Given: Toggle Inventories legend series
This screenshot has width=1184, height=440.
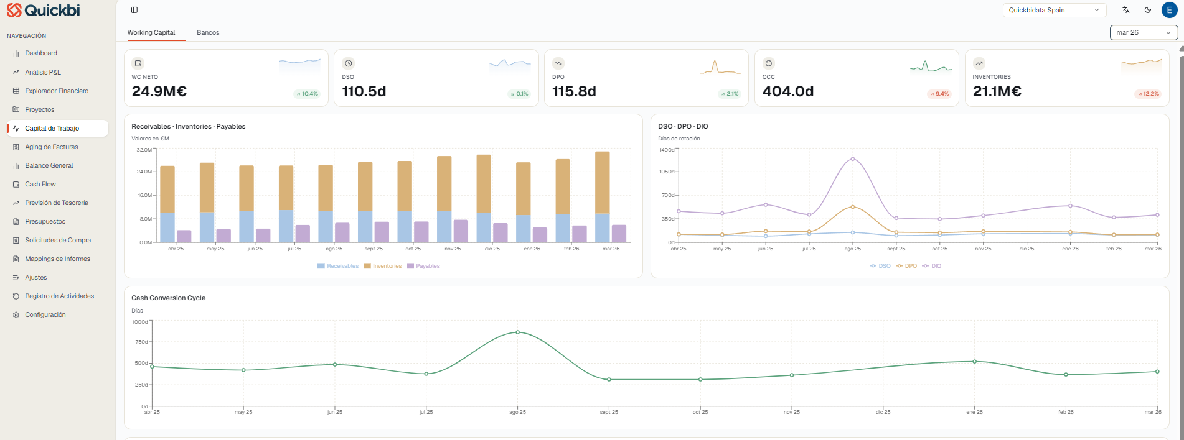Looking at the screenshot, I should point(383,266).
